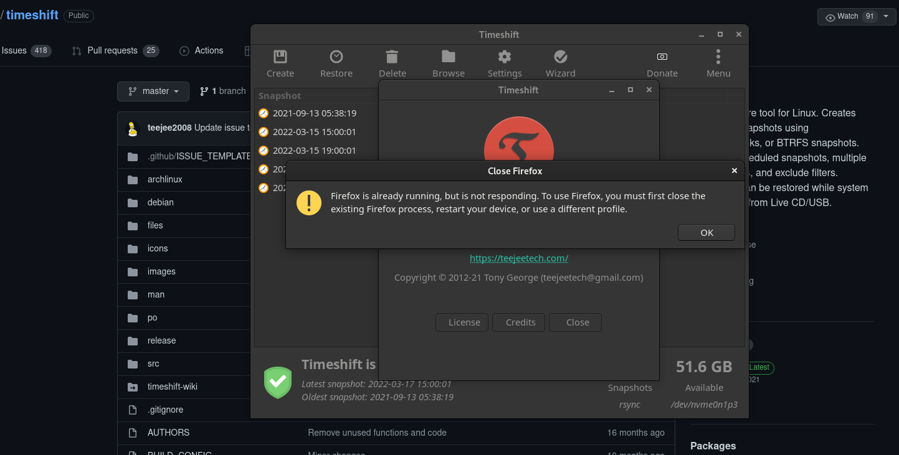Open the Issues tab on GitHub
The height and width of the screenshot is (455, 899).
coord(26,50)
